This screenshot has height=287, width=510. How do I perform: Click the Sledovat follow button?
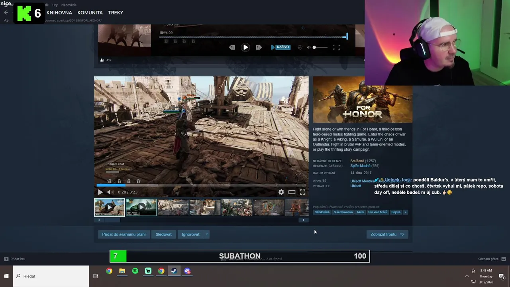[163, 234]
